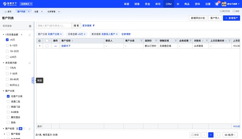The image size is (242, 139).
Task: Click the filter funnel next to 更多搜索
Action: [93, 26]
